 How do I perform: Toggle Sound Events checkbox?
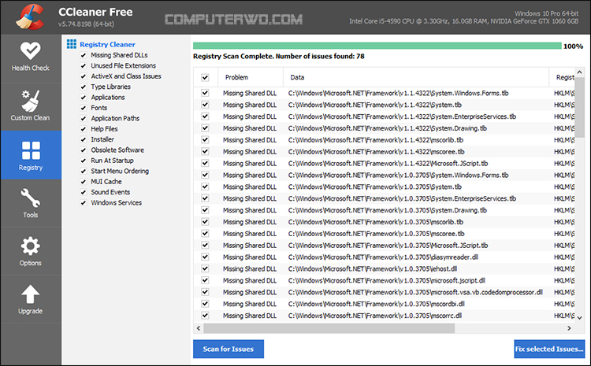click(x=84, y=192)
